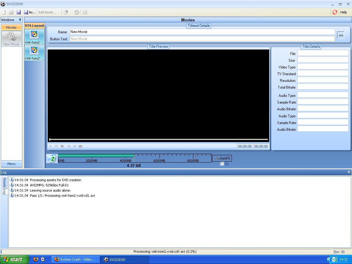
Task: Switch to the Log side tab
Action: [4, 192]
